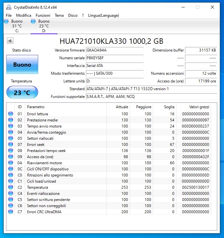
Task: Click the Modo trasferimento field SATA/300
Action: point(115,73)
